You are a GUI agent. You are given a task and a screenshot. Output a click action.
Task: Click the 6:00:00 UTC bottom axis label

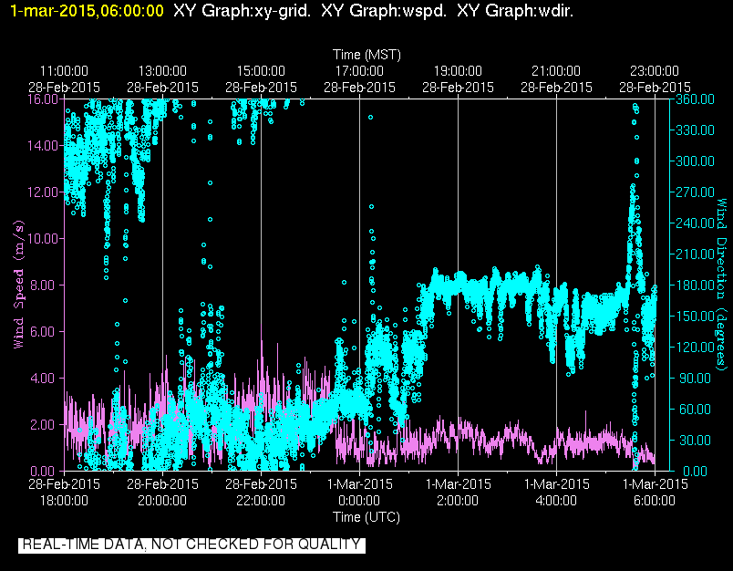[x=655, y=501]
